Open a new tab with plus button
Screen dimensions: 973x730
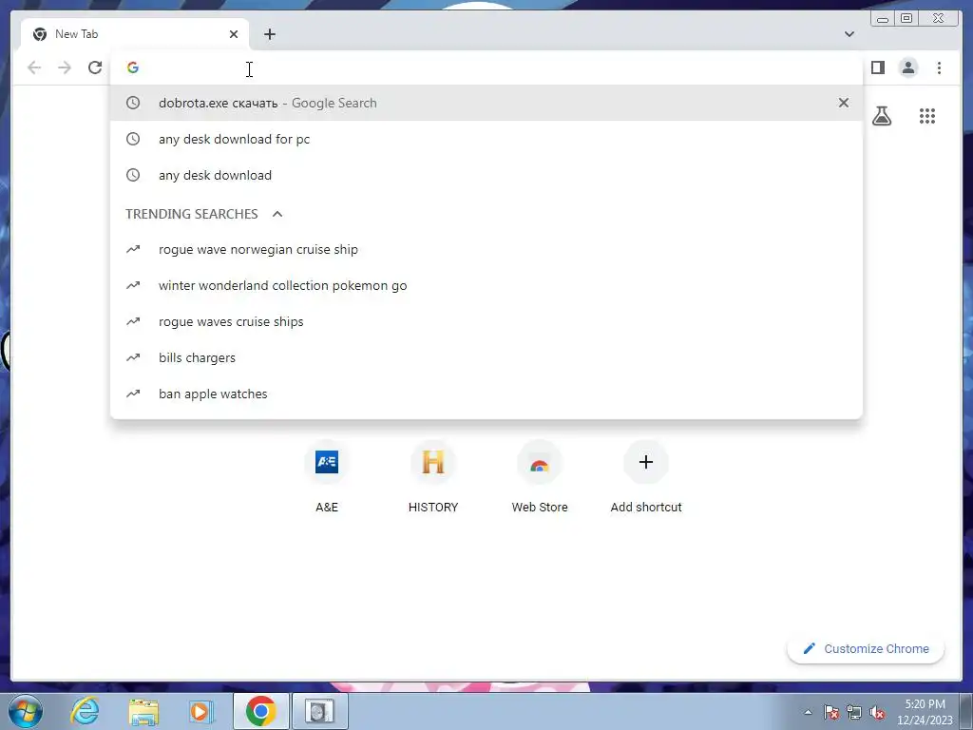pos(269,34)
